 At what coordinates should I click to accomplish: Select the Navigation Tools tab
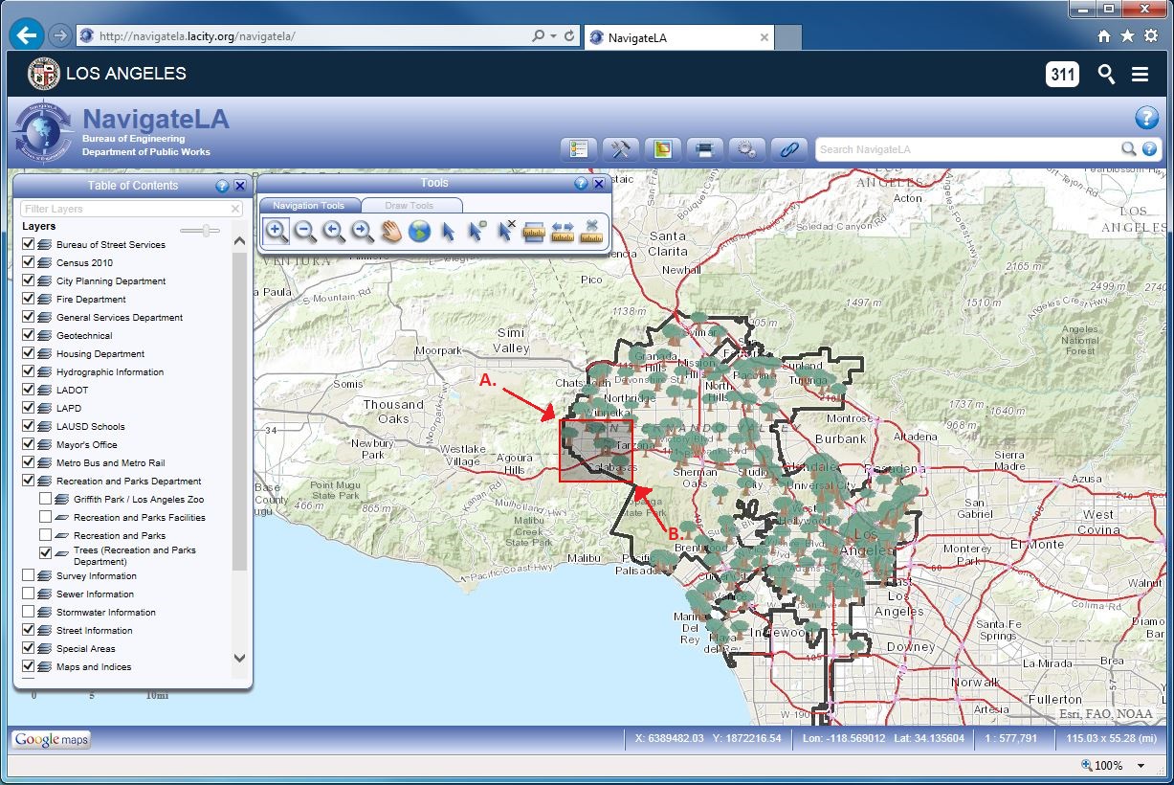click(308, 205)
